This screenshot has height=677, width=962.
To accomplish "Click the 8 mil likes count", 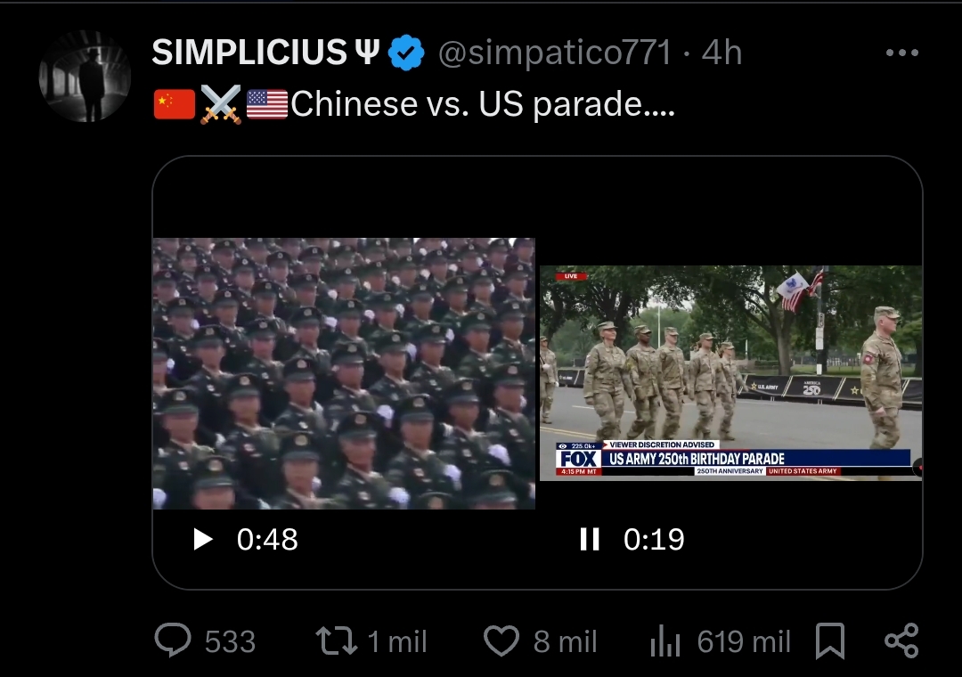I will [565, 641].
